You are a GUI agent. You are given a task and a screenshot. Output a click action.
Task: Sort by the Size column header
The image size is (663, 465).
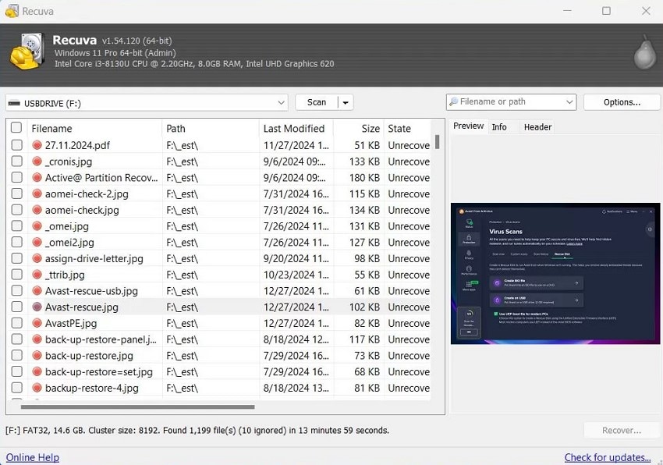[359, 128]
